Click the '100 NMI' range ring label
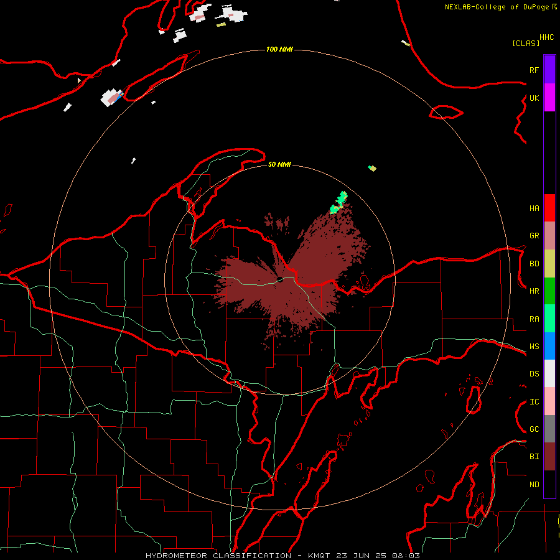The height and width of the screenshot is (560, 560). point(279,49)
